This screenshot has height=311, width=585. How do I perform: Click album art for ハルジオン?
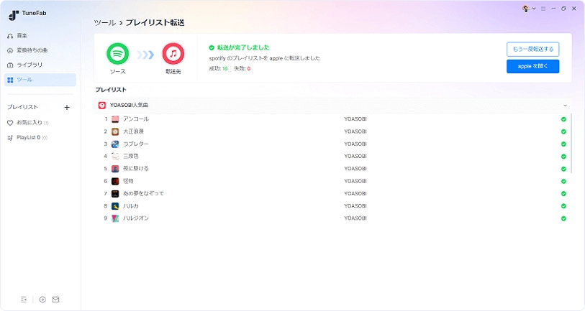(x=115, y=218)
